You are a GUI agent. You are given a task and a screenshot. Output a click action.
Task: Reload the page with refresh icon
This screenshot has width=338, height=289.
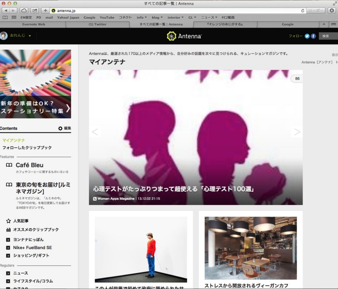point(303,11)
